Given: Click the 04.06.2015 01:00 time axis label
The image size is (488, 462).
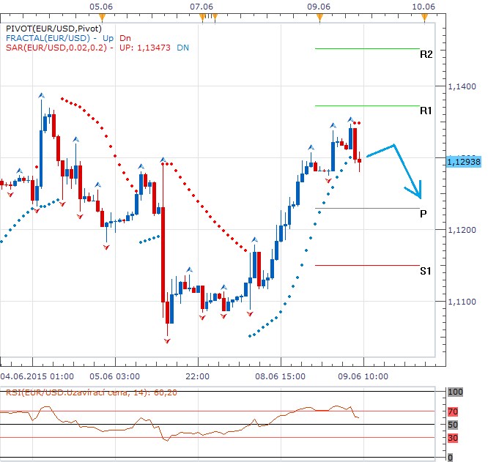Looking at the screenshot, I should coord(37,376).
